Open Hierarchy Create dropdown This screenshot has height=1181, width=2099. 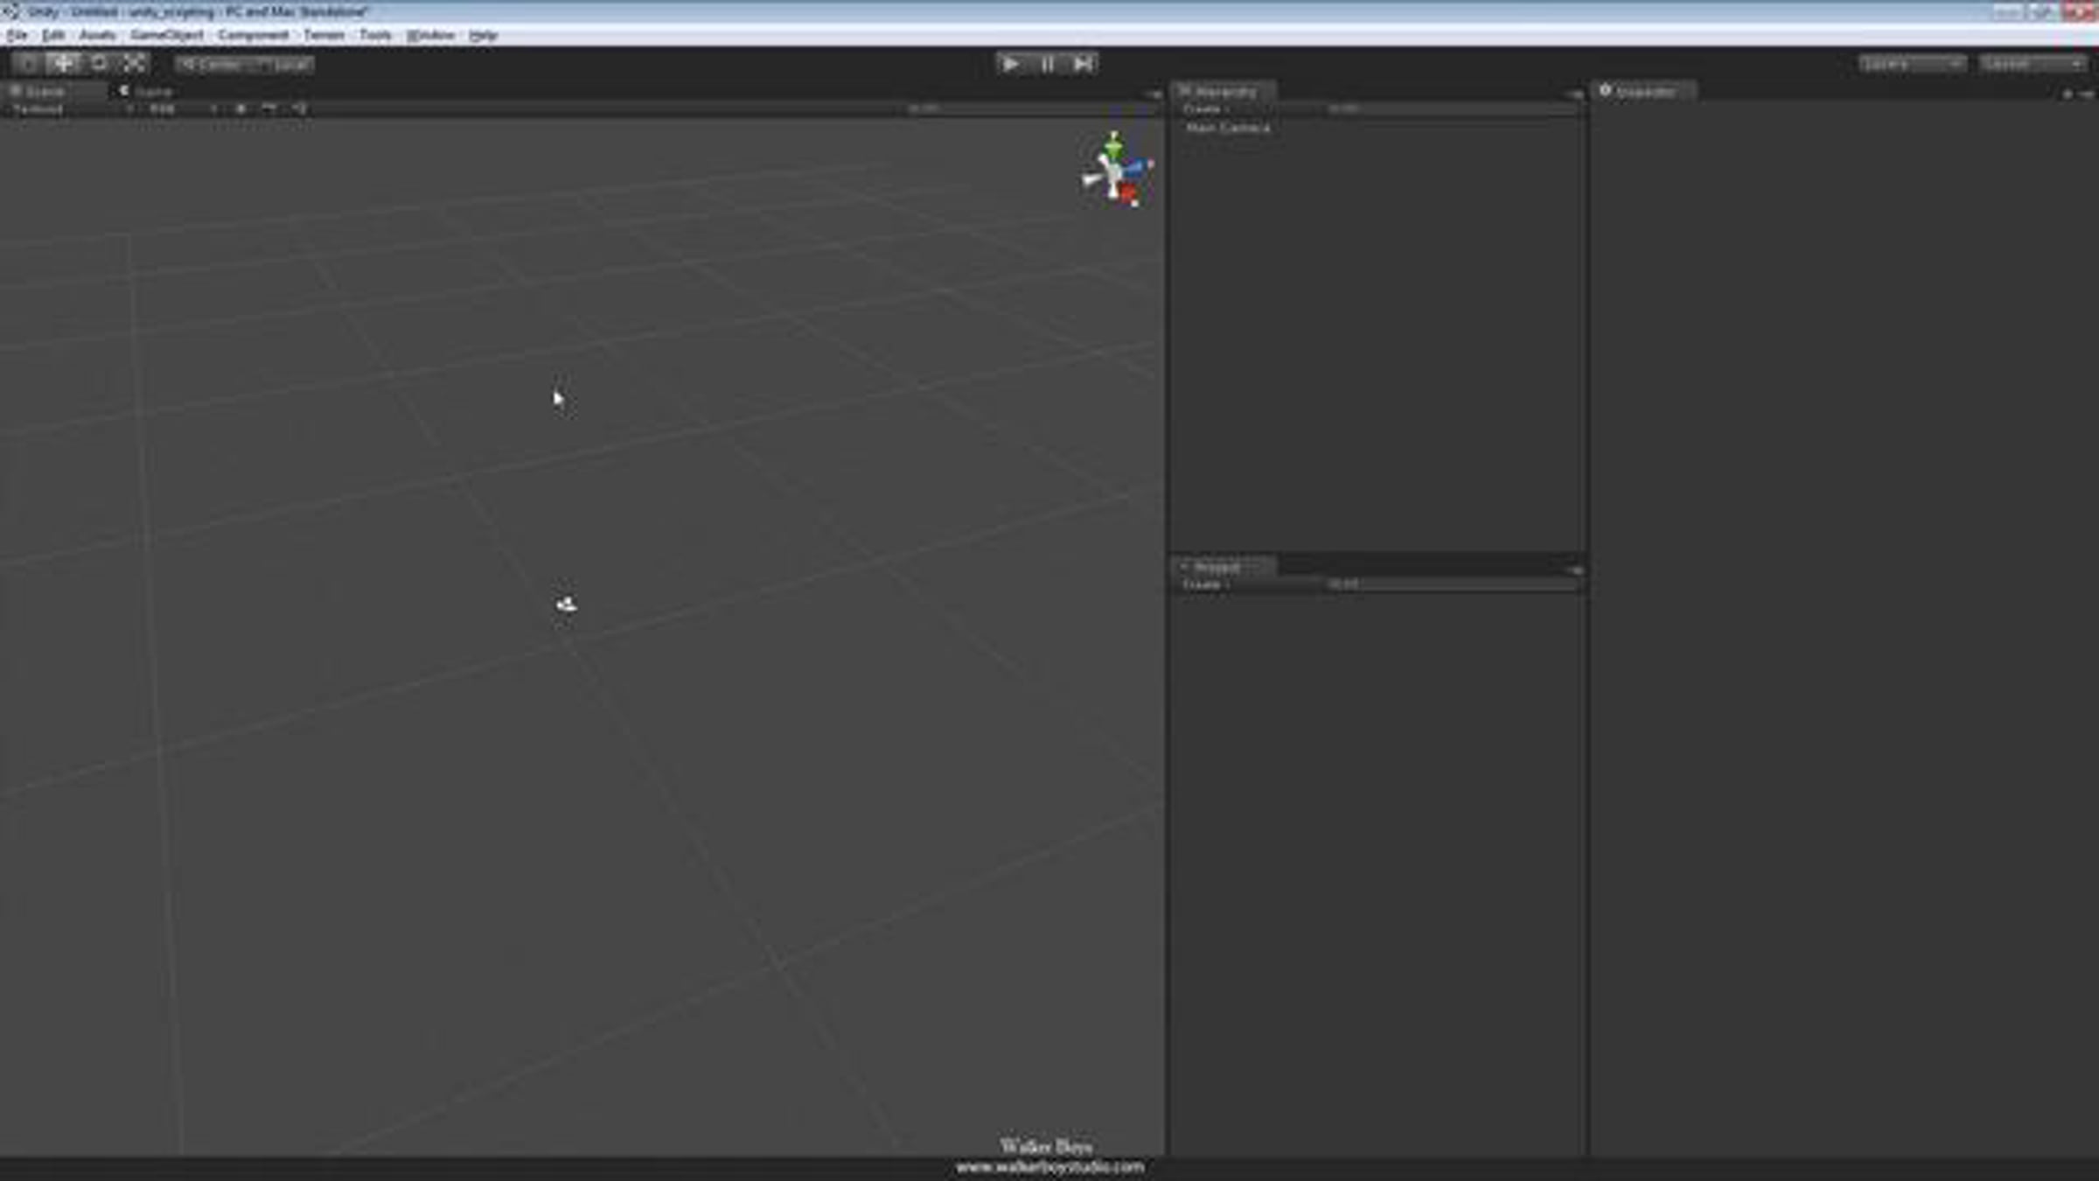(x=1207, y=109)
